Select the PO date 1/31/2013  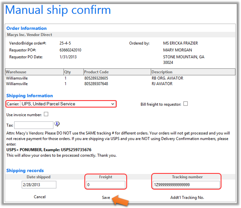point(68,57)
